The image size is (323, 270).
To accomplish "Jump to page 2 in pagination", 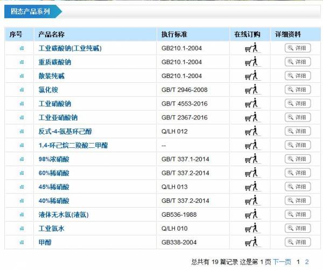I will tap(307, 262).
